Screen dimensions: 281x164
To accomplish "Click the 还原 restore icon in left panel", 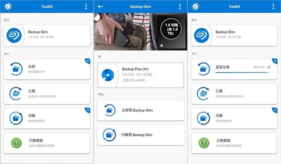I will click(x=16, y=94).
